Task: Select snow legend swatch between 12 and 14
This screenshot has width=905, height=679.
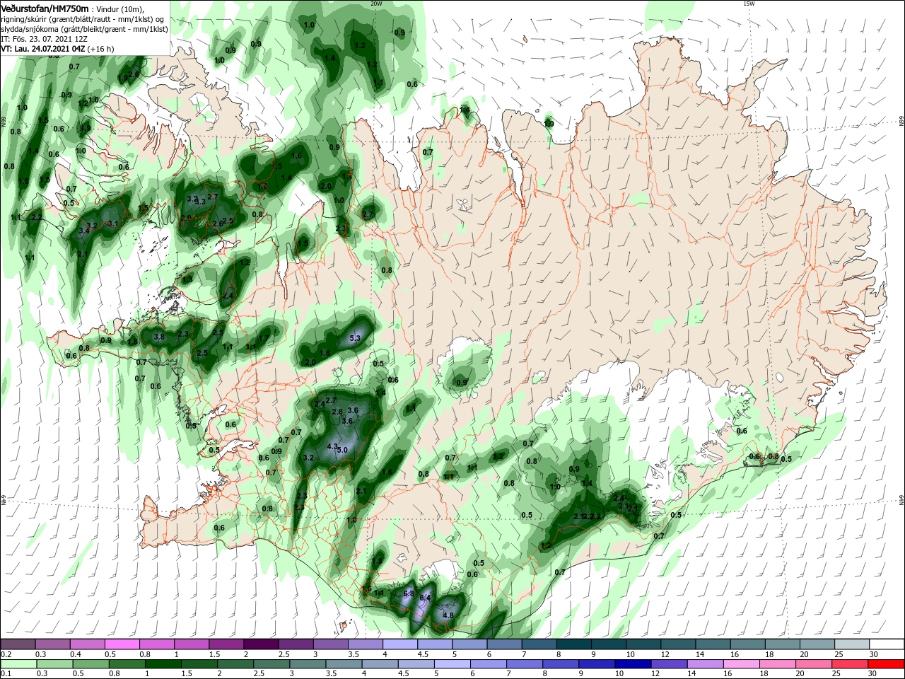Action: point(679,644)
